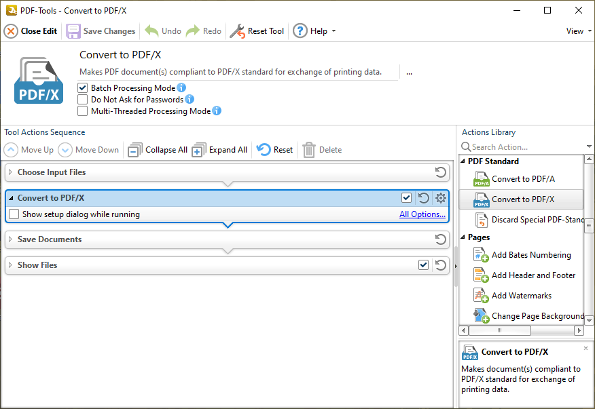Click the Reset icon on Save Documents action
The height and width of the screenshot is (409, 595).
pyautogui.click(x=441, y=239)
